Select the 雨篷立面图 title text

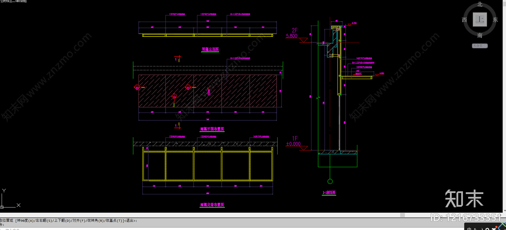tap(210, 49)
